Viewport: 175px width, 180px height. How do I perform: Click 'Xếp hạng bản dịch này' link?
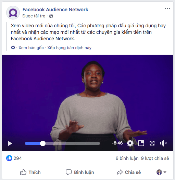(69, 47)
